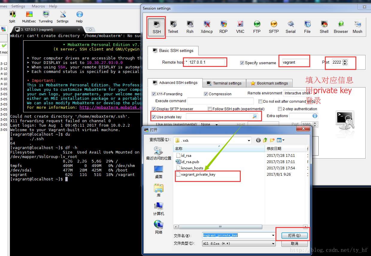Open the 计算机 (Computer) shortcut in the file dialog
The height and width of the screenshot is (256, 371).
coord(158,209)
